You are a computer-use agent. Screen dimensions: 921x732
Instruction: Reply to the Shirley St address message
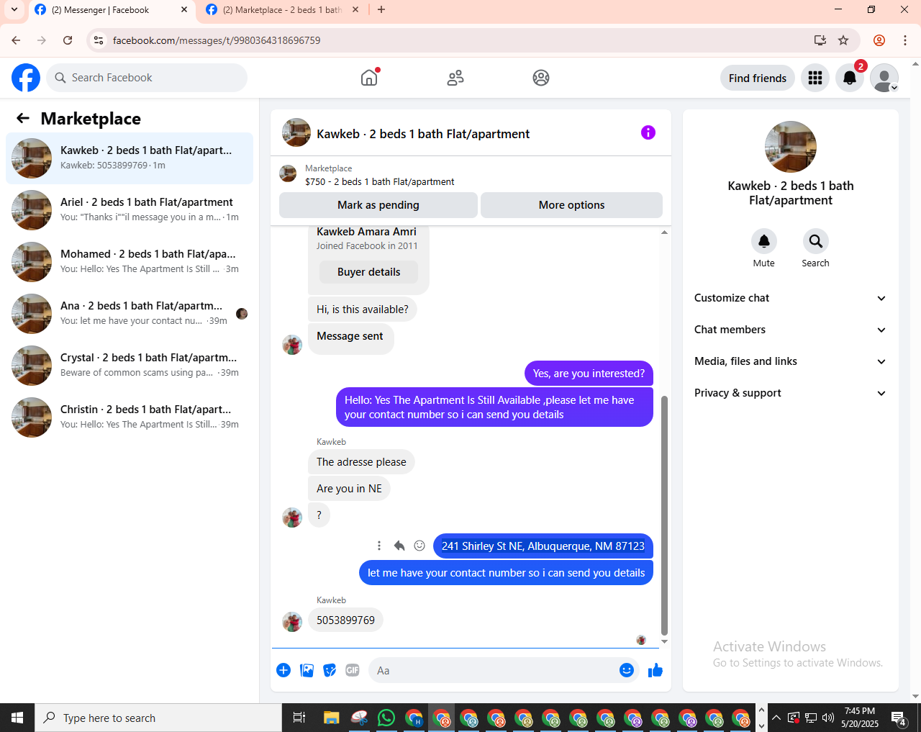tap(399, 546)
